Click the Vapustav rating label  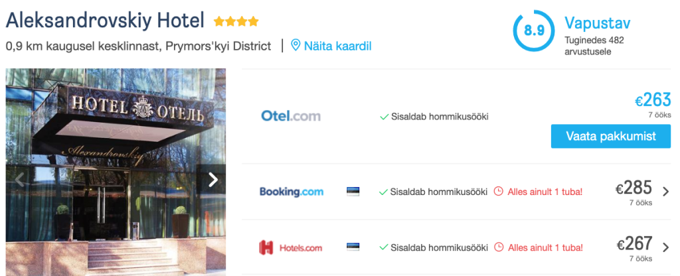(x=597, y=23)
